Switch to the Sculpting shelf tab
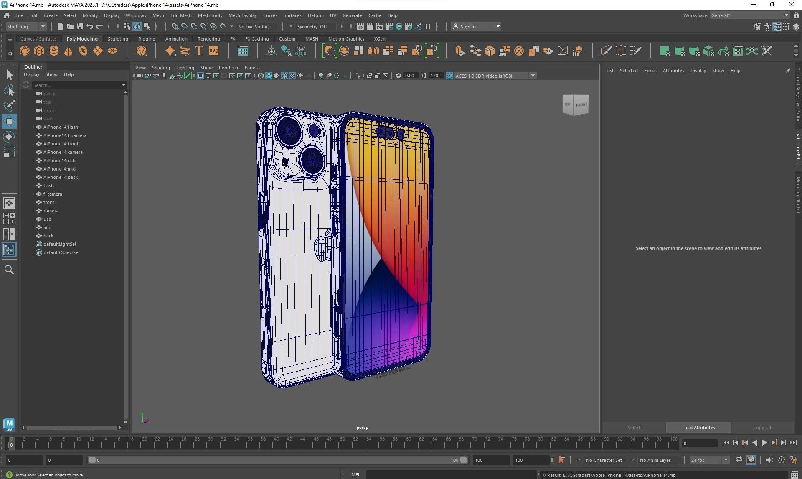802x479 pixels. 118,39
